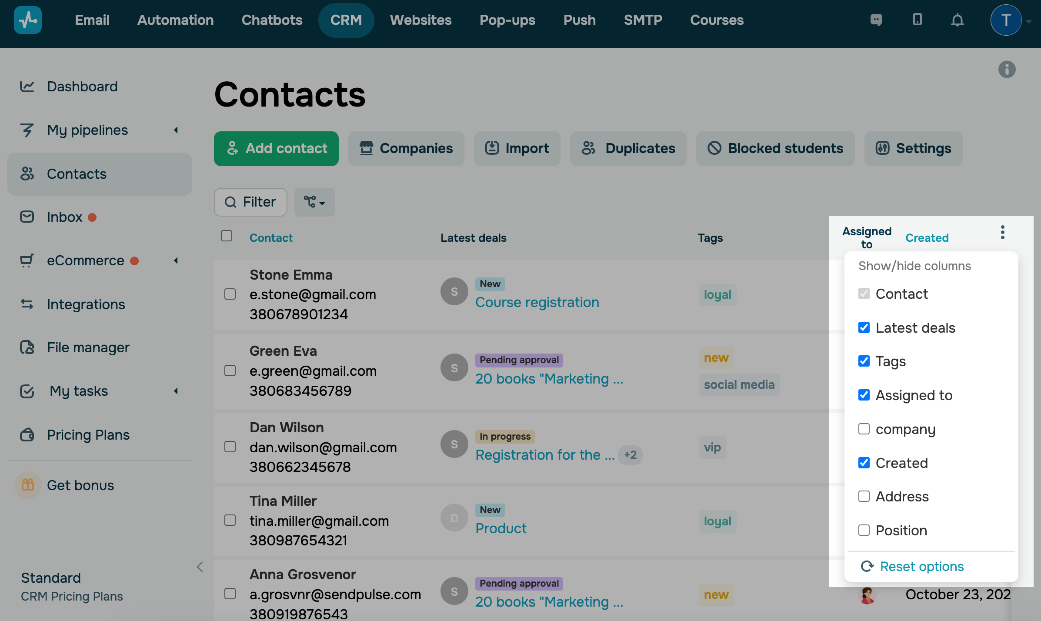Viewport: 1041px width, 621px height.
Task: Enable the company column checkbox
Action: (x=864, y=429)
